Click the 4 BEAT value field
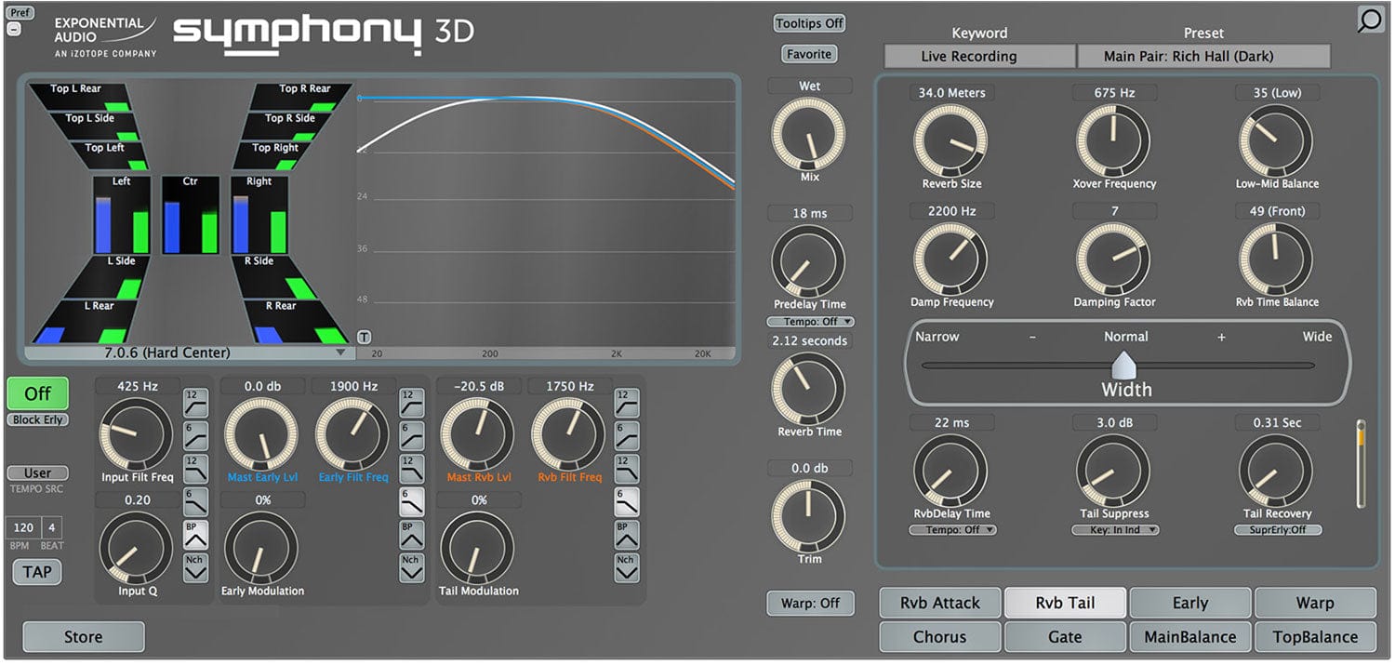Screen dimensions: 1395x665 tap(52, 527)
